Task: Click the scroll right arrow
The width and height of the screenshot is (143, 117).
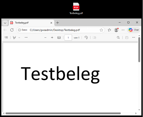Action: coord(136,113)
